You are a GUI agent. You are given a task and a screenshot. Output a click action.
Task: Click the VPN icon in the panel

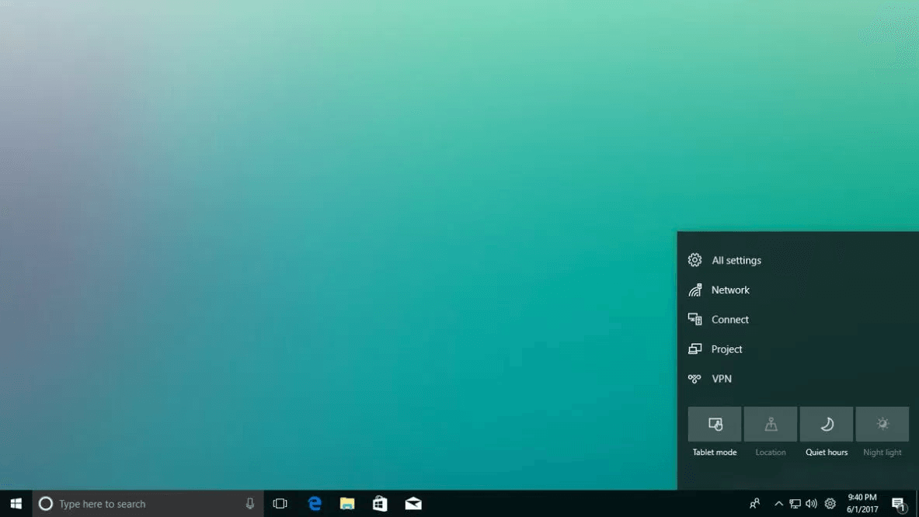[x=694, y=379]
